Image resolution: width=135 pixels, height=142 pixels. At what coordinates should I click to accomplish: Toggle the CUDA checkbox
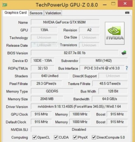pyautogui.click(x=56, y=137)
